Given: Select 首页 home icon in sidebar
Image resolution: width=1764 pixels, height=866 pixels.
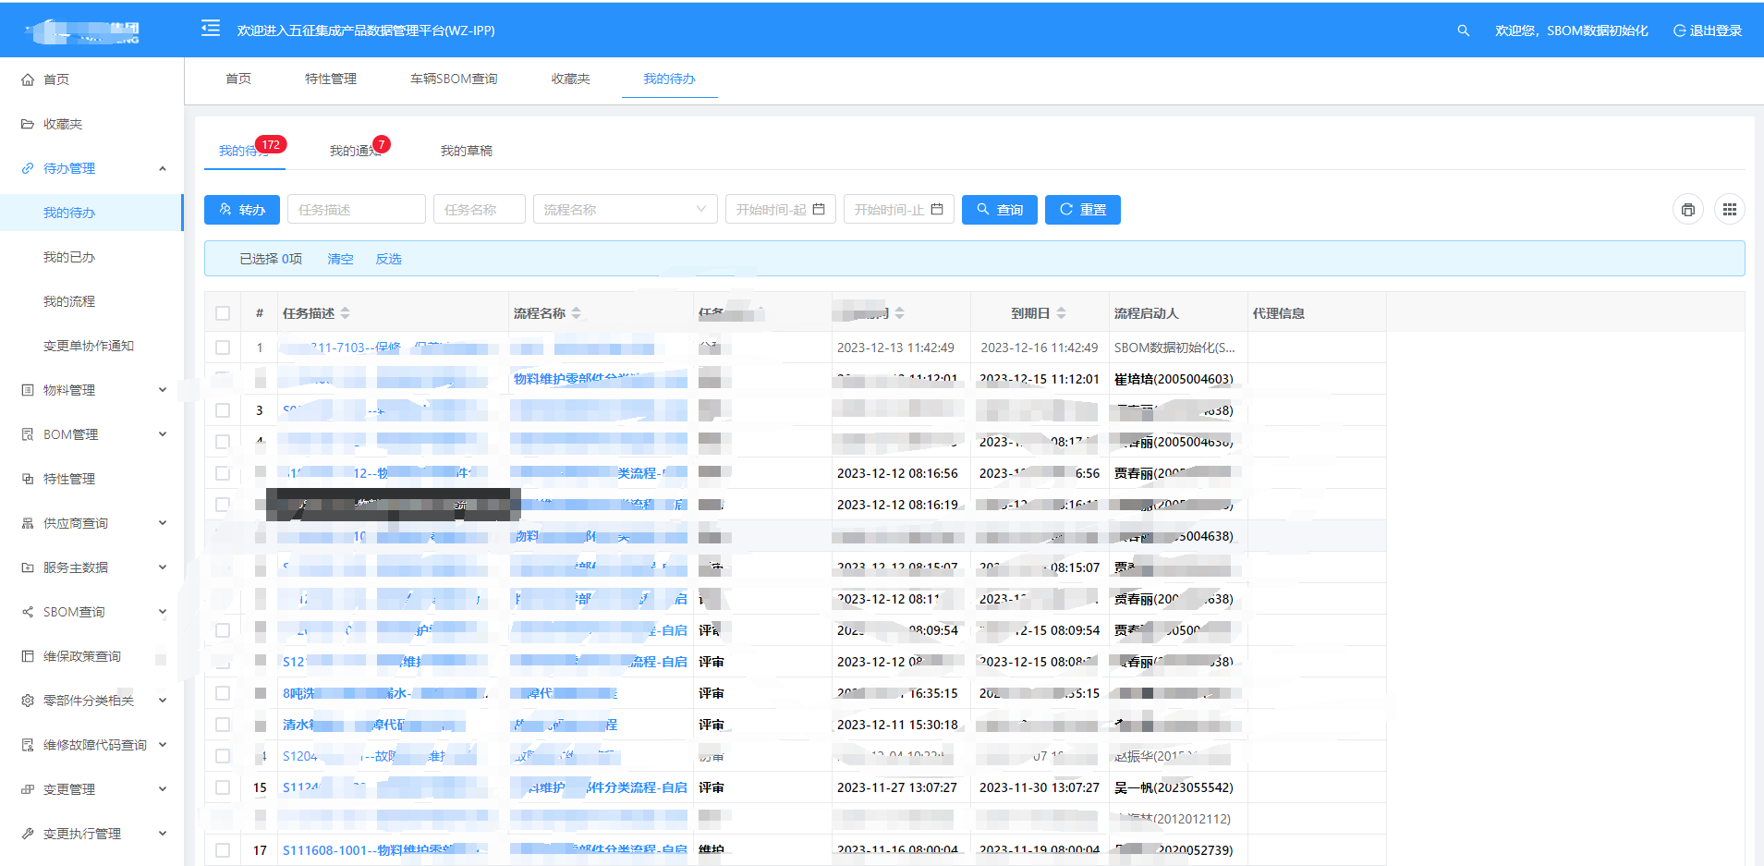Looking at the screenshot, I should pos(28,79).
